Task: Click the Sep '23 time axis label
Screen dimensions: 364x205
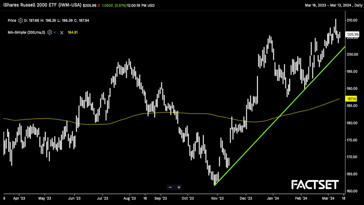Action: pyautogui.click(x=160, y=198)
